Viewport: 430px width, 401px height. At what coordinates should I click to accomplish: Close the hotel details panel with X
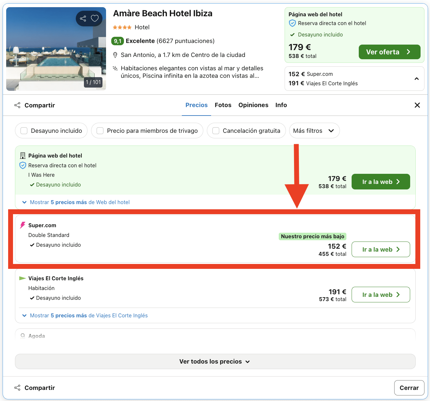[417, 105]
